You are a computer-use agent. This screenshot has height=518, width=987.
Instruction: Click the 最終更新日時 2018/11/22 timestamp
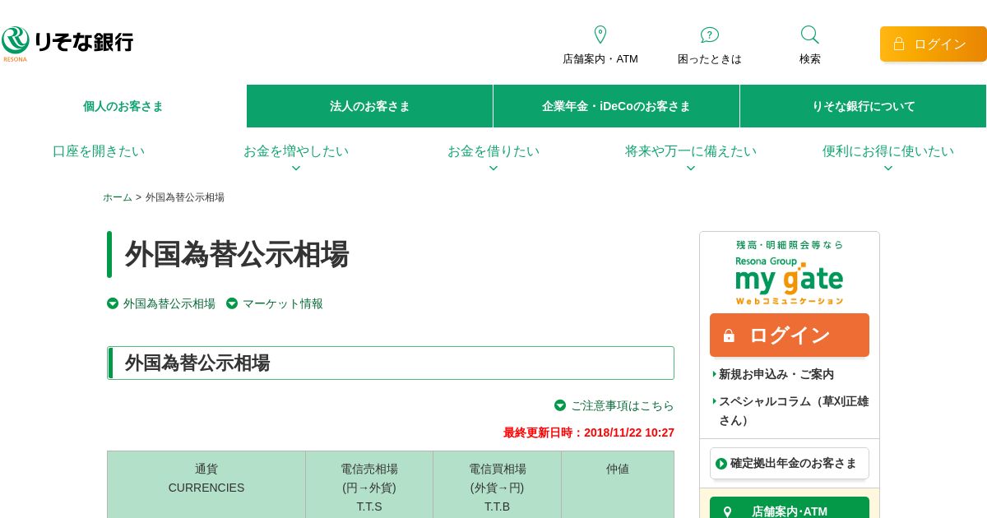(589, 432)
